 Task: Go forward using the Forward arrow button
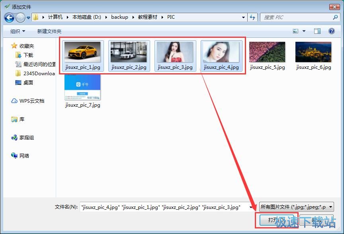20,18
